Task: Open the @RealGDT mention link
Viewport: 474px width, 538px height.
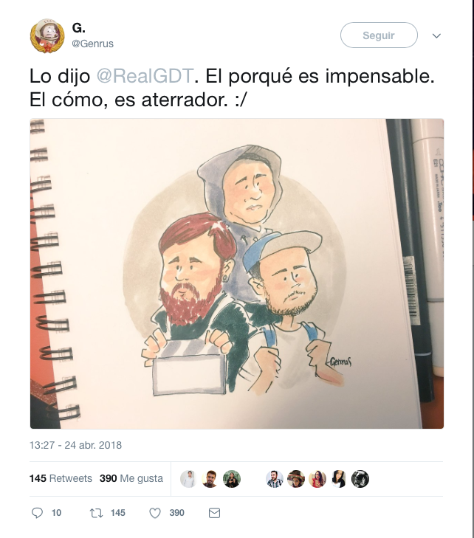Action: (145, 76)
